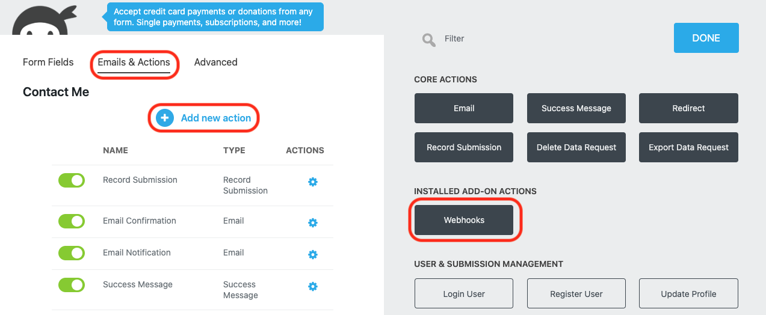This screenshot has width=766, height=315.
Task: Select the Emails & Actions tab
Action: pos(134,62)
